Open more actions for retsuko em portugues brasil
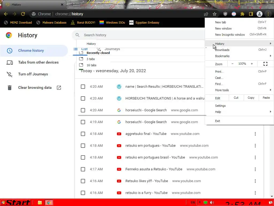Viewport: 274px width, 206px height. tap(255, 157)
